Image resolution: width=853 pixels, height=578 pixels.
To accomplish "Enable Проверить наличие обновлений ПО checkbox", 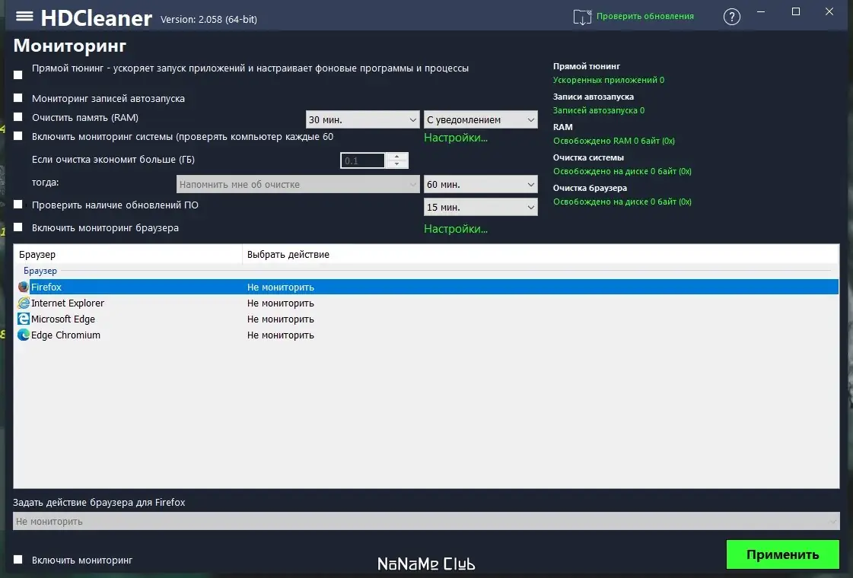I will [x=18, y=205].
